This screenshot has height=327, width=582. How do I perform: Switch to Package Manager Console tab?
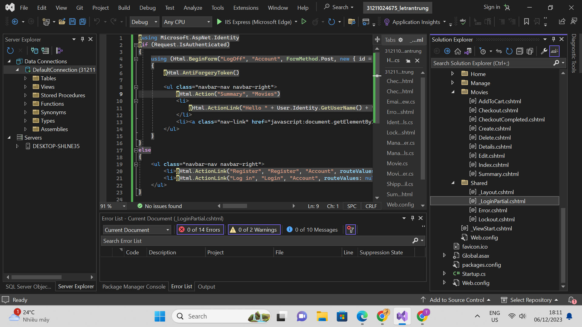point(134,287)
